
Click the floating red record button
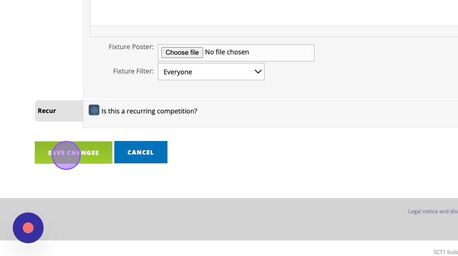28,228
